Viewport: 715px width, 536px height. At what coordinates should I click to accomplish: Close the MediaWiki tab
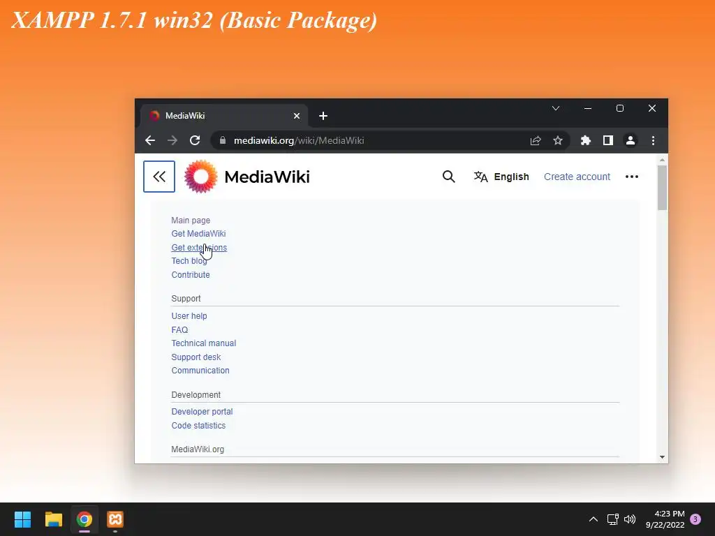(296, 116)
